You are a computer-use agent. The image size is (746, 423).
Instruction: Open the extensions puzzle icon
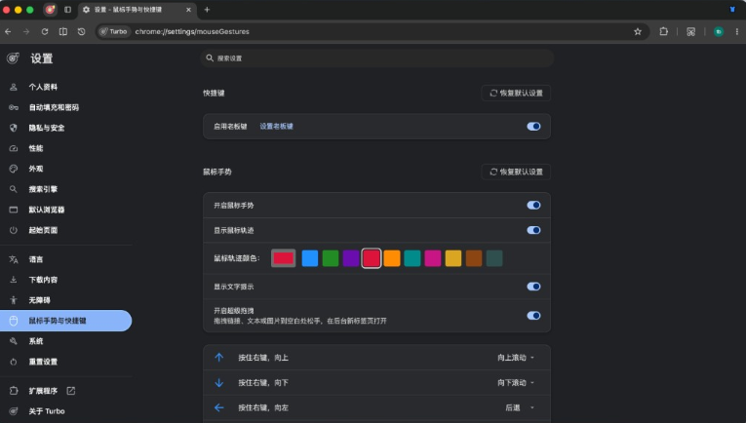pos(664,31)
